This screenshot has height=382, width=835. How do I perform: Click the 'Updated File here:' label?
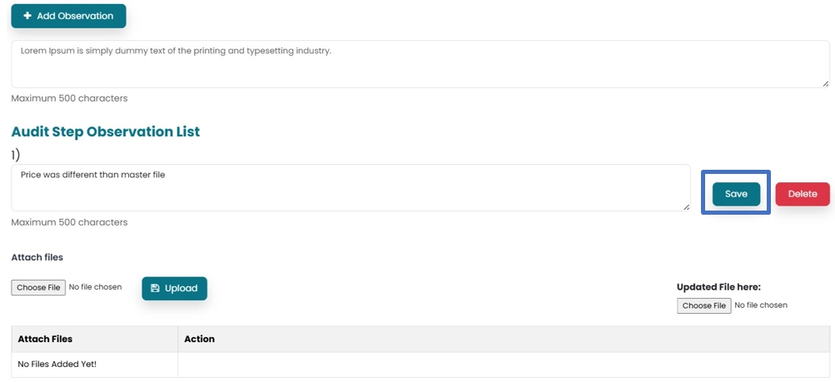coord(718,287)
